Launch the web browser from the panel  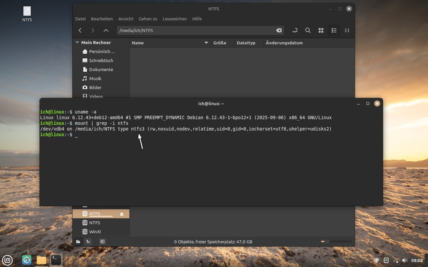pyautogui.click(x=27, y=260)
